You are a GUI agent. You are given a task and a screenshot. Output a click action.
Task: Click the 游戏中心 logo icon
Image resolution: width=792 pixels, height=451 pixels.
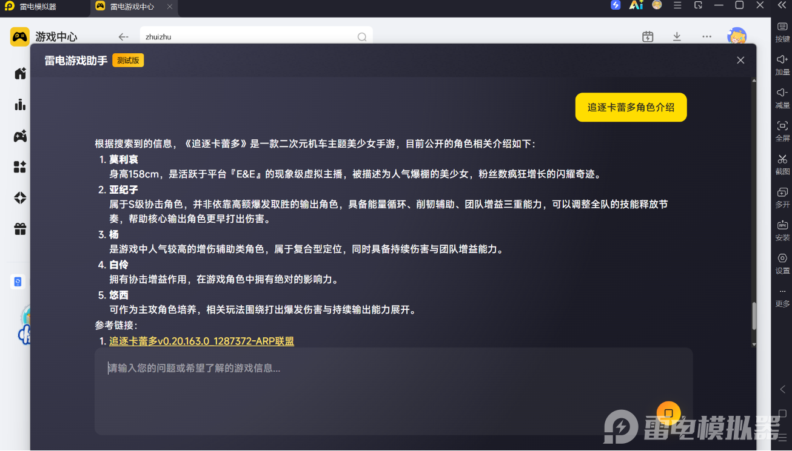19,36
